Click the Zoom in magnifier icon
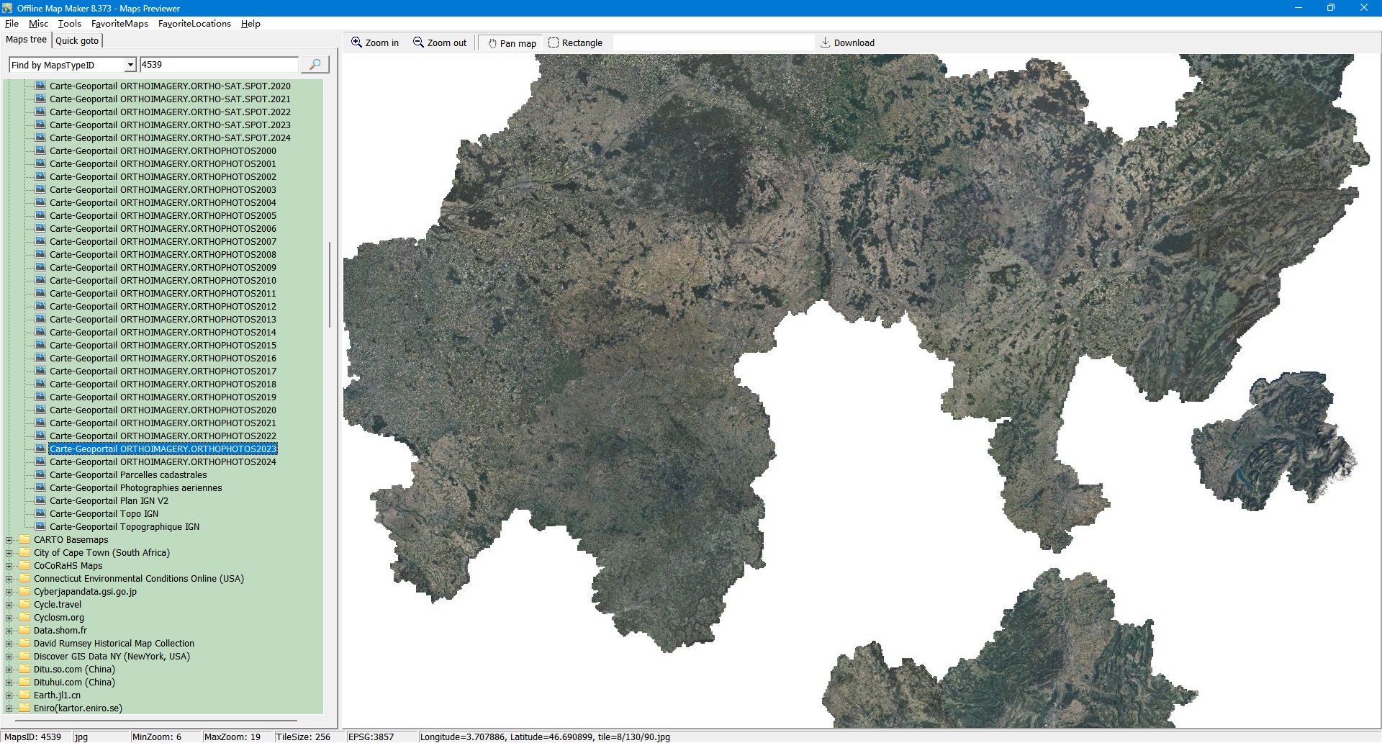Viewport: 1382px width, 743px height. [356, 42]
